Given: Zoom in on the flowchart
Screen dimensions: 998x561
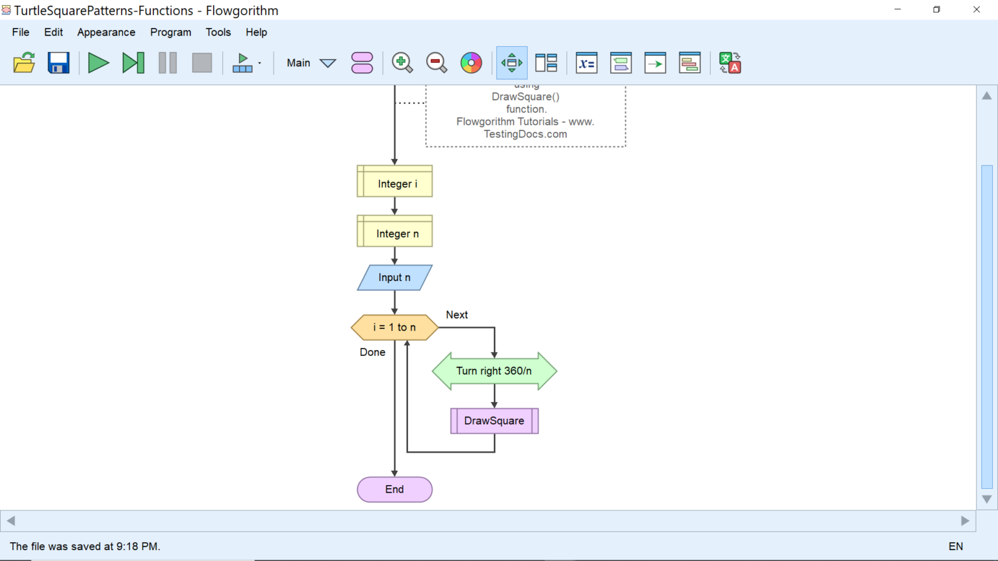Looking at the screenshot, I should coord(402,63).
